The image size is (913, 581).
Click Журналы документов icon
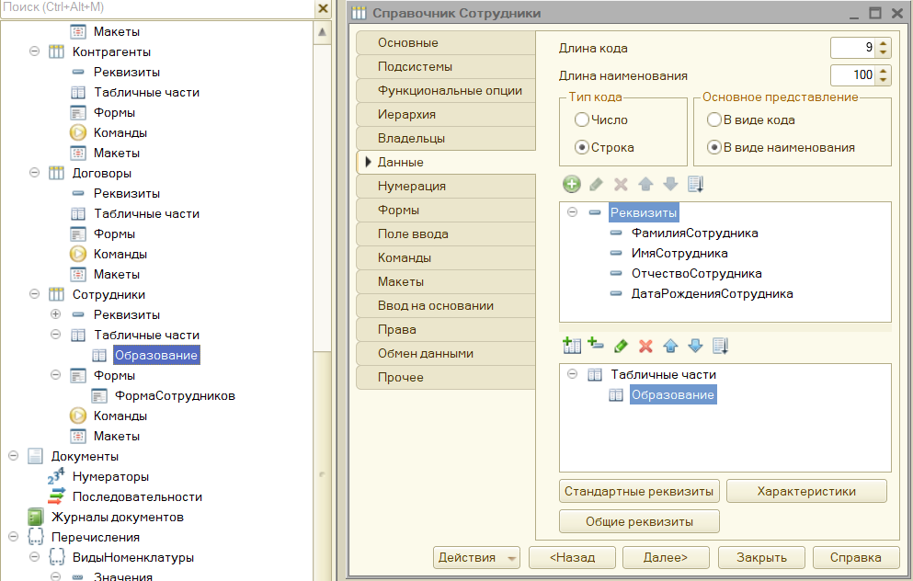(x=36, y=517)
